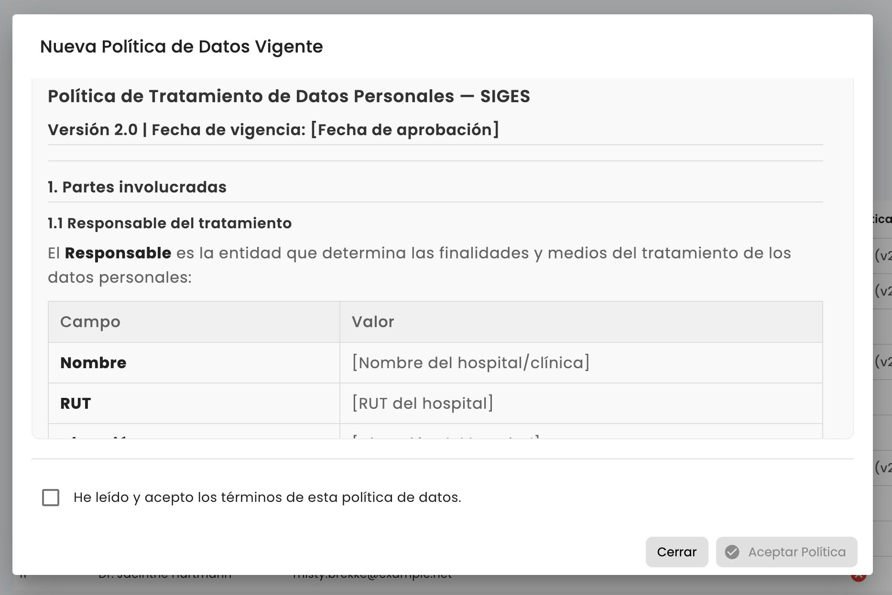Image resolution: width=892 pixels, height=595 pixels.
Task: Click the bold word 'Responsable' in the paragraph
Action: tap(118, 253)
